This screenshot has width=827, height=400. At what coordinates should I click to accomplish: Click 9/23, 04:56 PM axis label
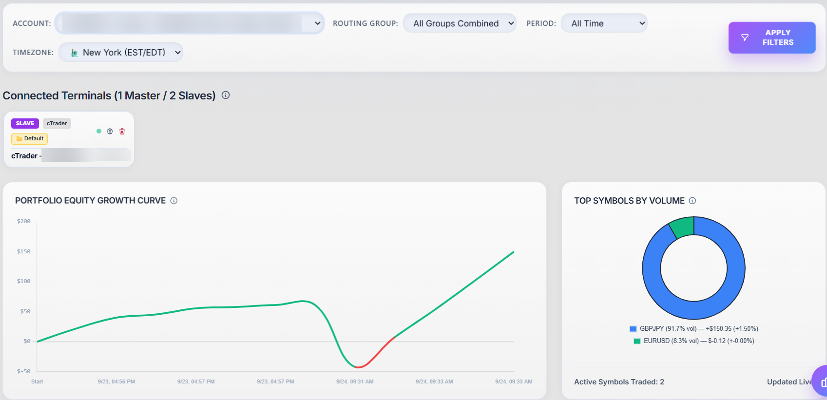pyautogui.click(x=116, y=381)
